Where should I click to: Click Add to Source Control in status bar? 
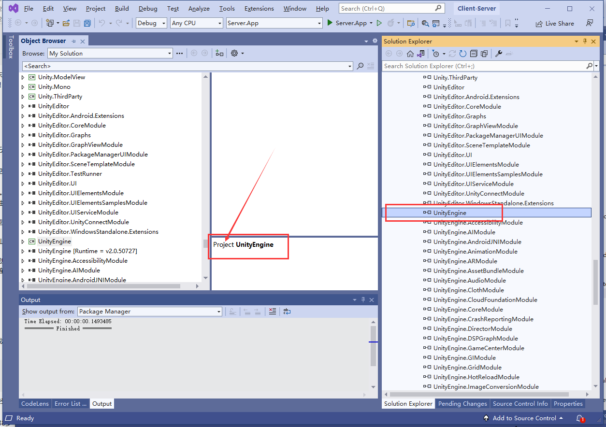point(524,418)
